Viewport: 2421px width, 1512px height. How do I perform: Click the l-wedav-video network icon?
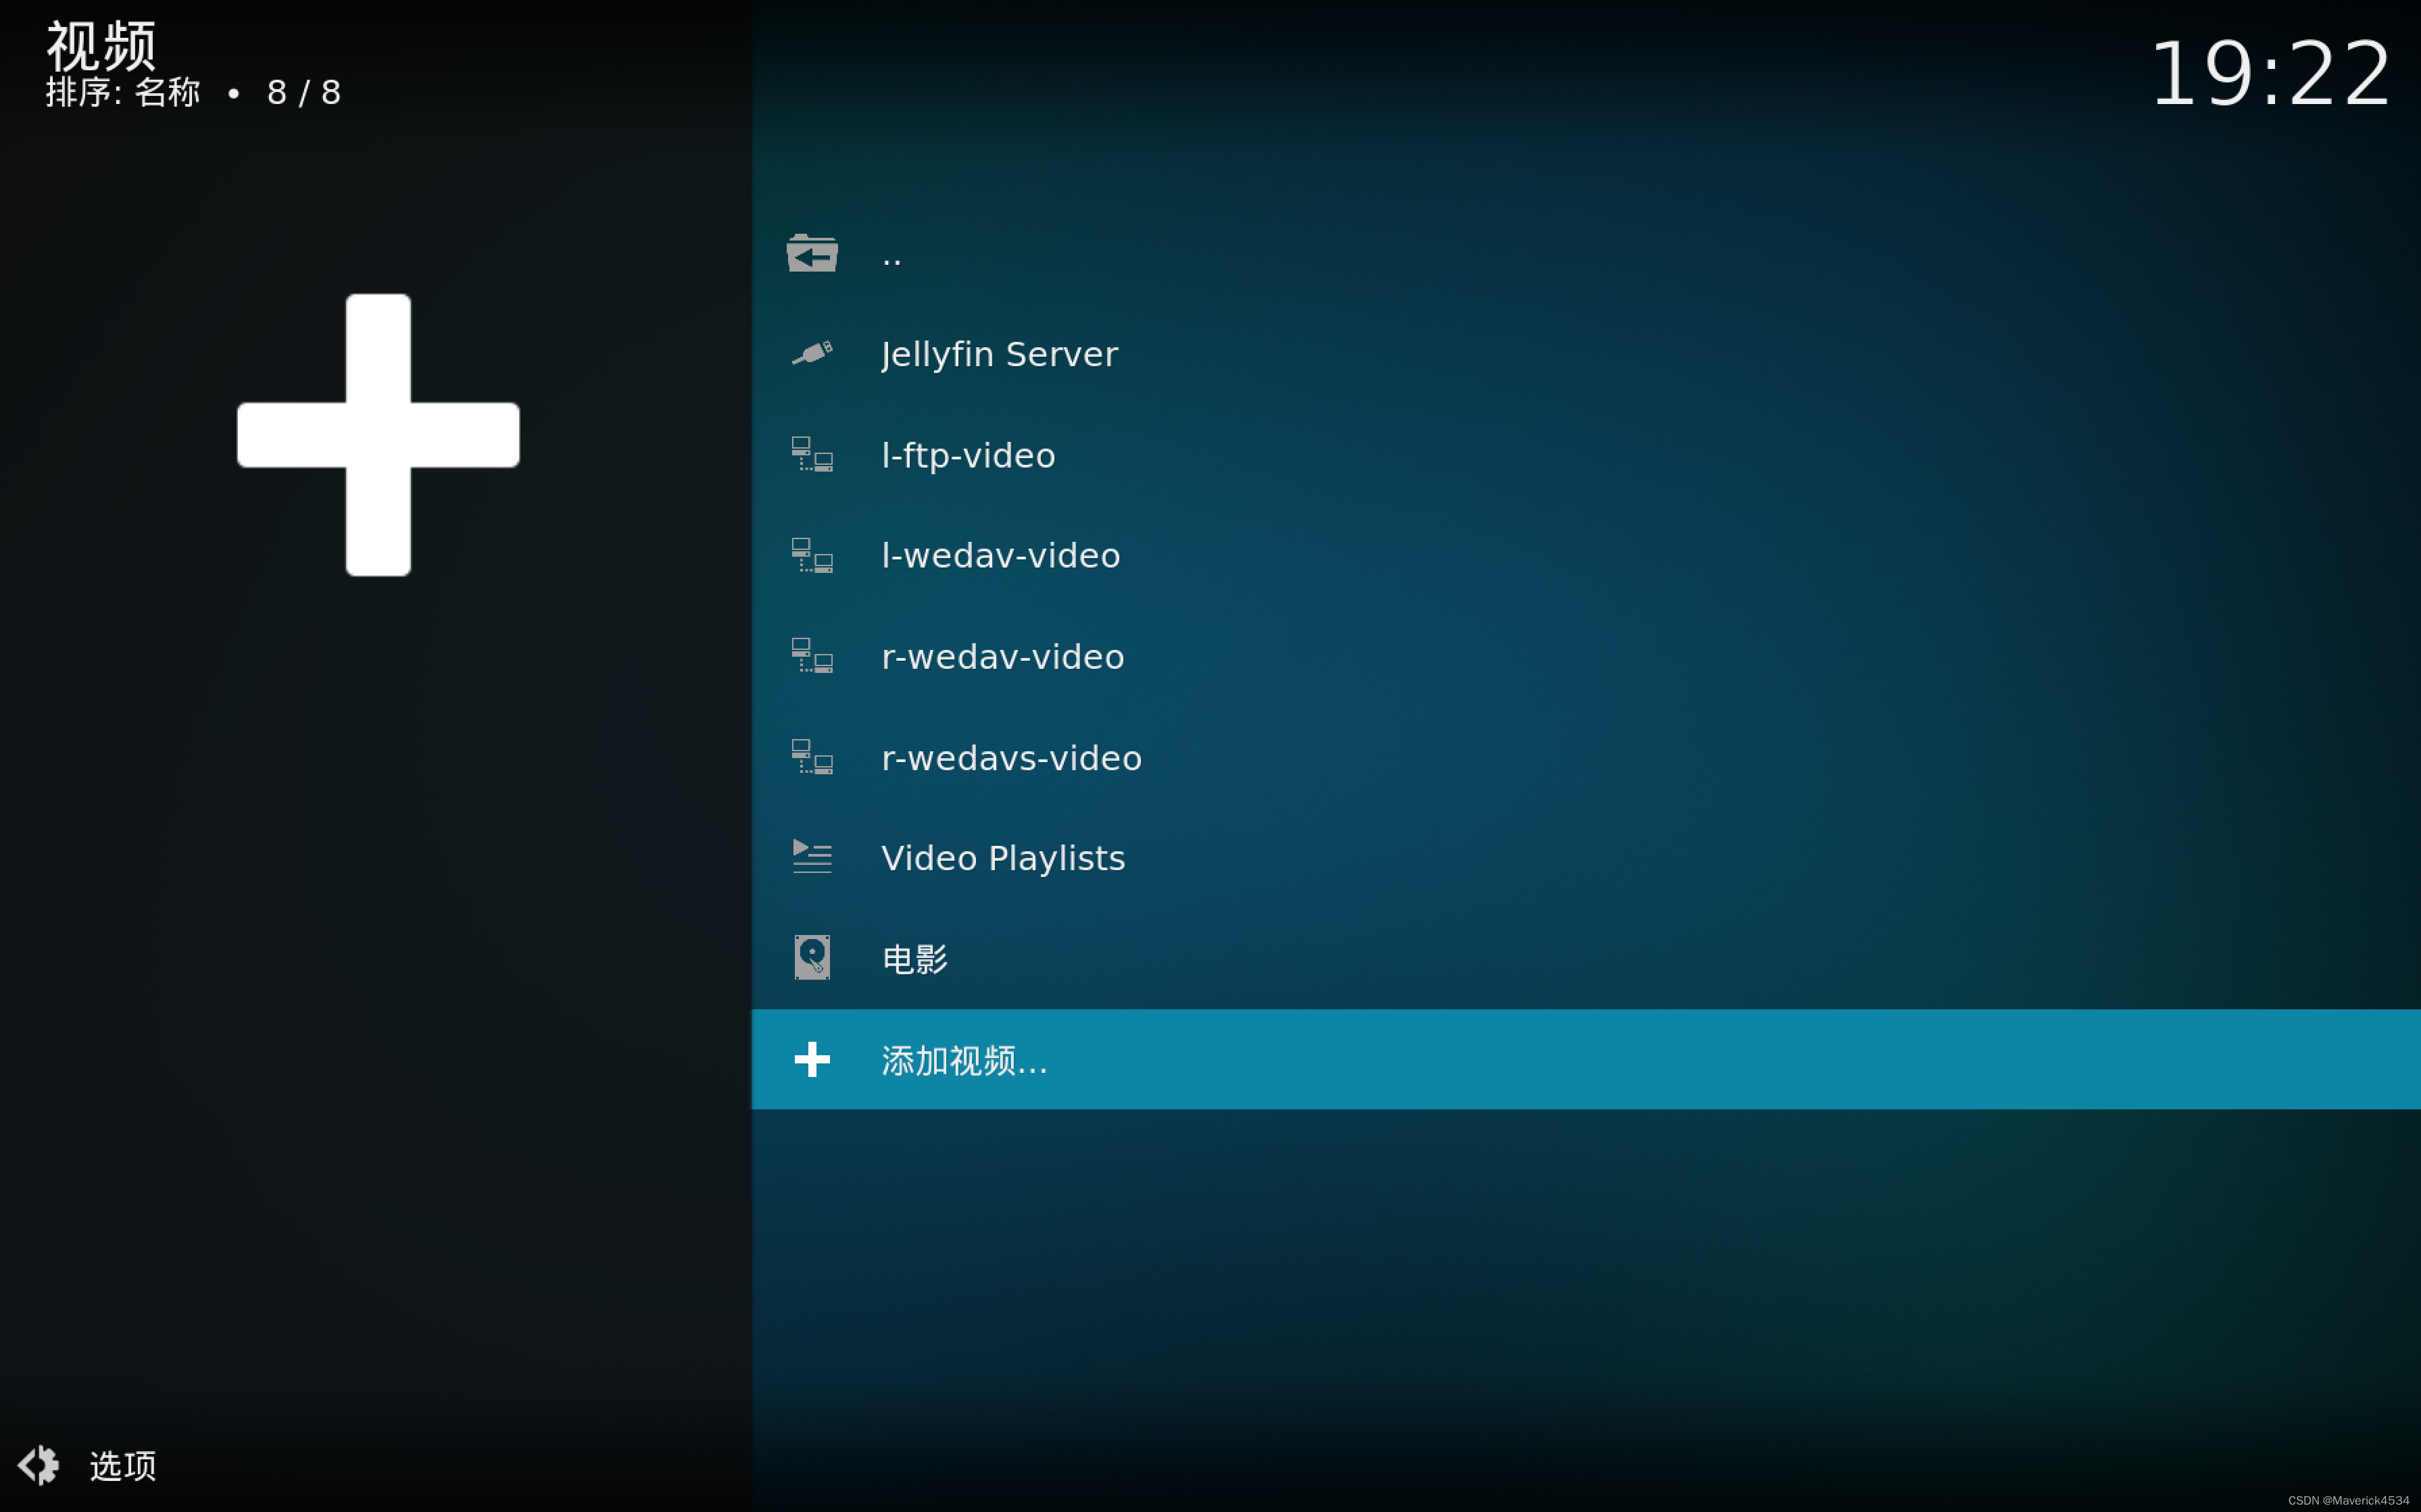click(x=811, y=556)
